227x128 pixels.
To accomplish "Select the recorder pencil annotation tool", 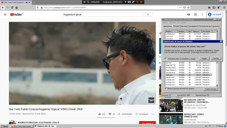I will [x=133, y=2].
